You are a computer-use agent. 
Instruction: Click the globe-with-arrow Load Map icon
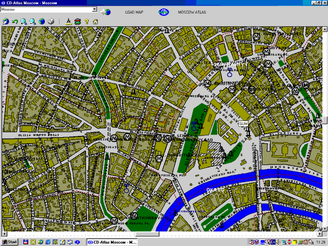tap(106, 12)
